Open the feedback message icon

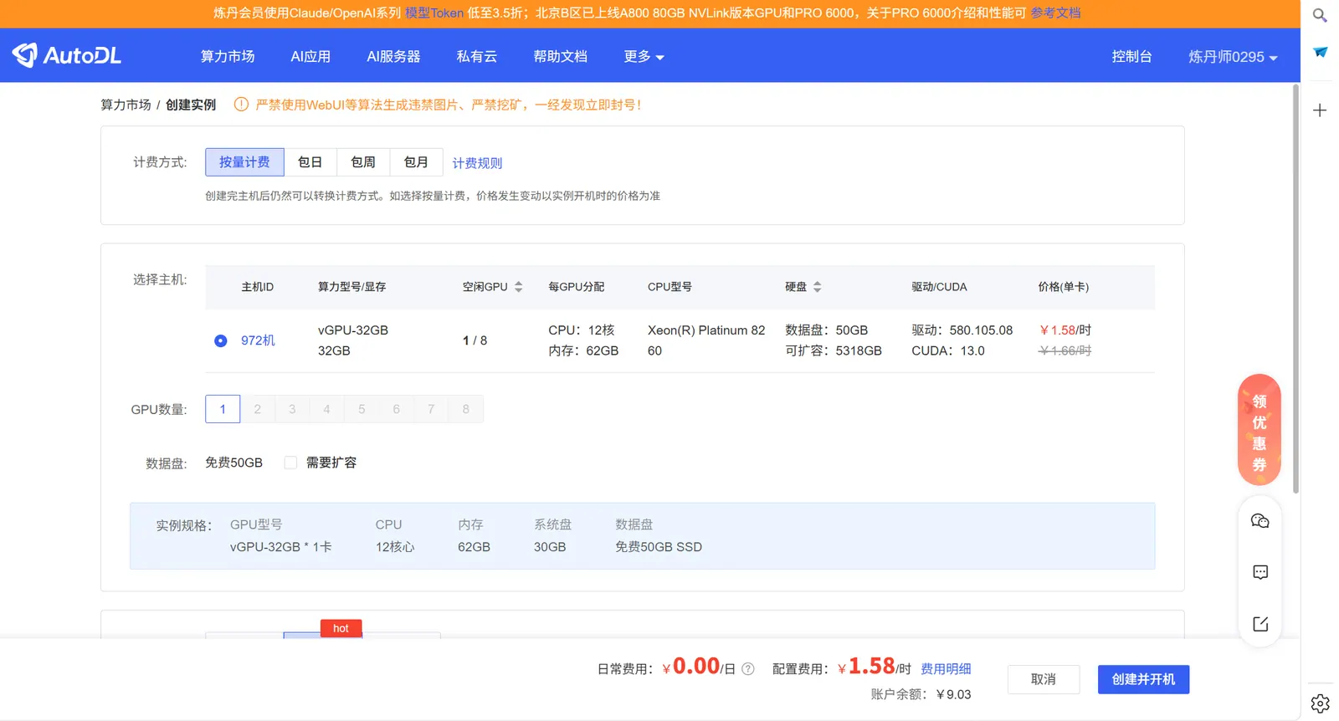pyautogui.click(x=1259, y=572)
